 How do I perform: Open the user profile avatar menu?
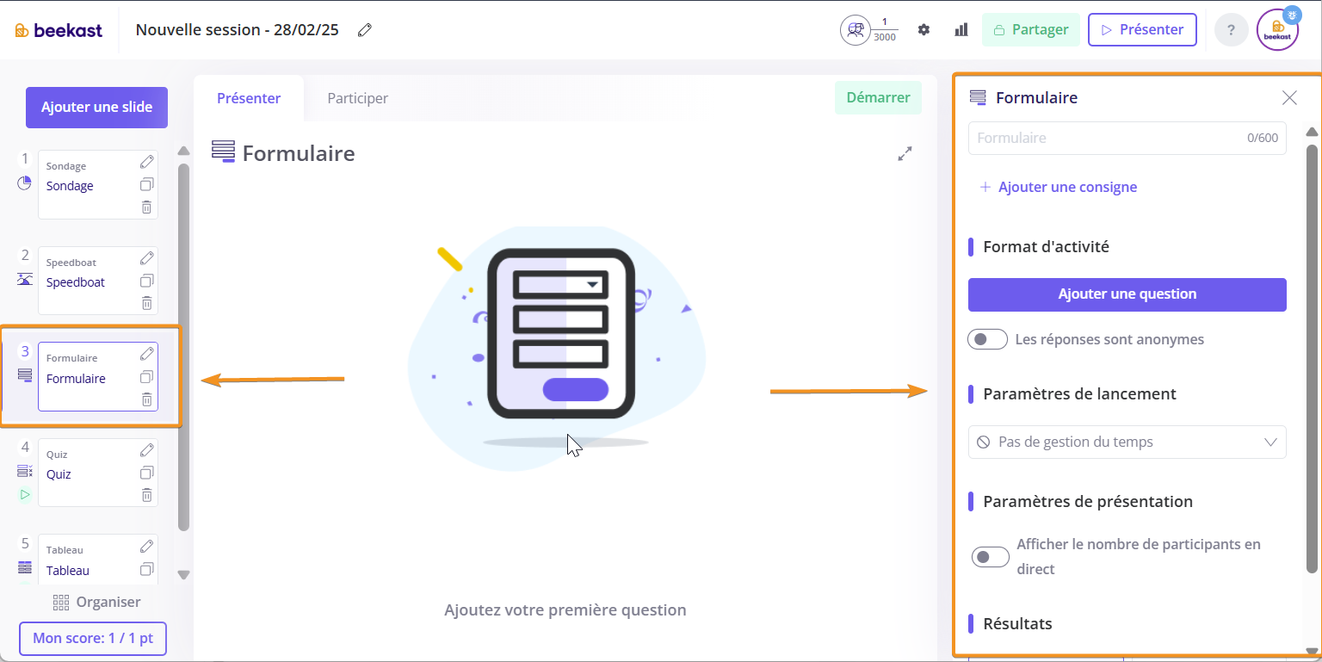click(1277, 30)
